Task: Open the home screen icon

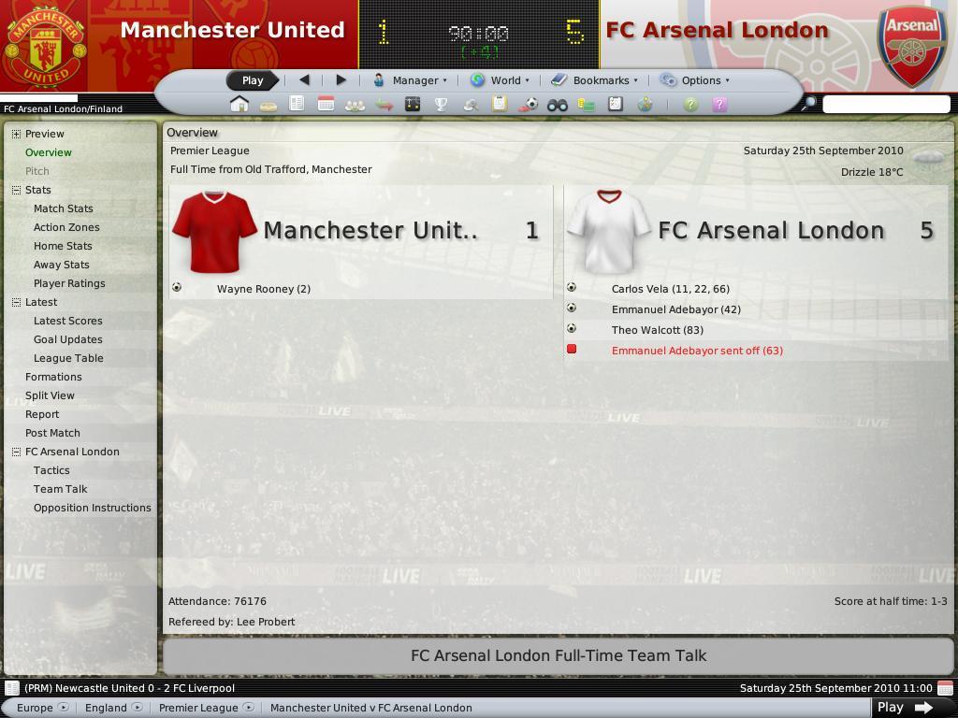Action: click(239, 105)
